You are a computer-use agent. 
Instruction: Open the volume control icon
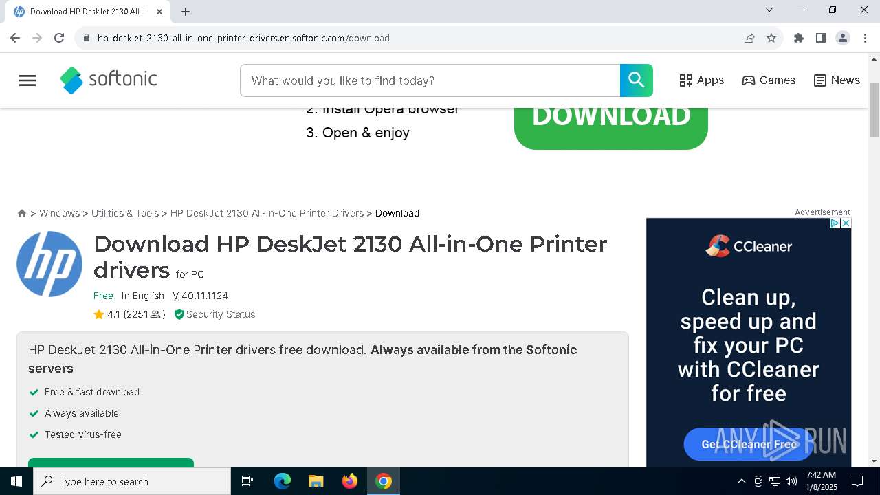(791, 481)
